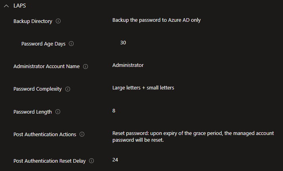Click the Password Age Days value 30

pyautogui.click(x=123, y=42)
